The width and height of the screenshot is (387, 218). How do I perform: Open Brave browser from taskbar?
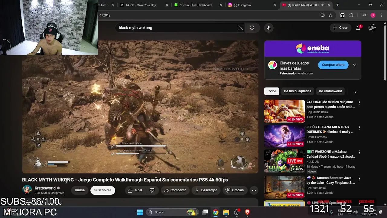[247, 212]
